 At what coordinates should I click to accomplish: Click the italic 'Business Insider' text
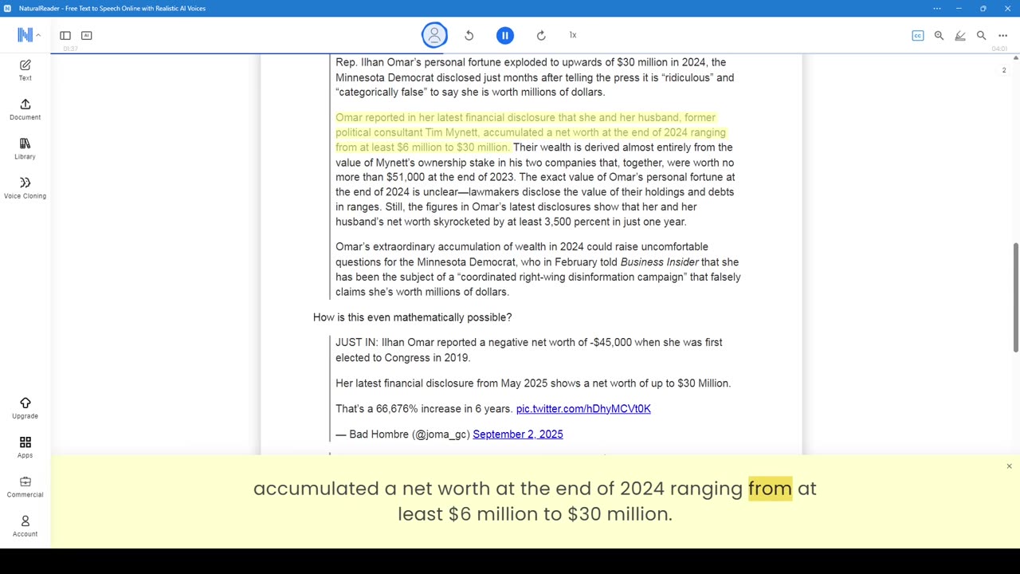(659, 262)
